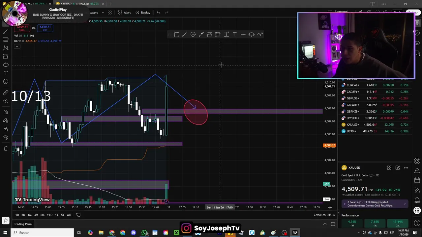
Task: Click the favorites star icon at bottom left
Action: tap(6, 221)
